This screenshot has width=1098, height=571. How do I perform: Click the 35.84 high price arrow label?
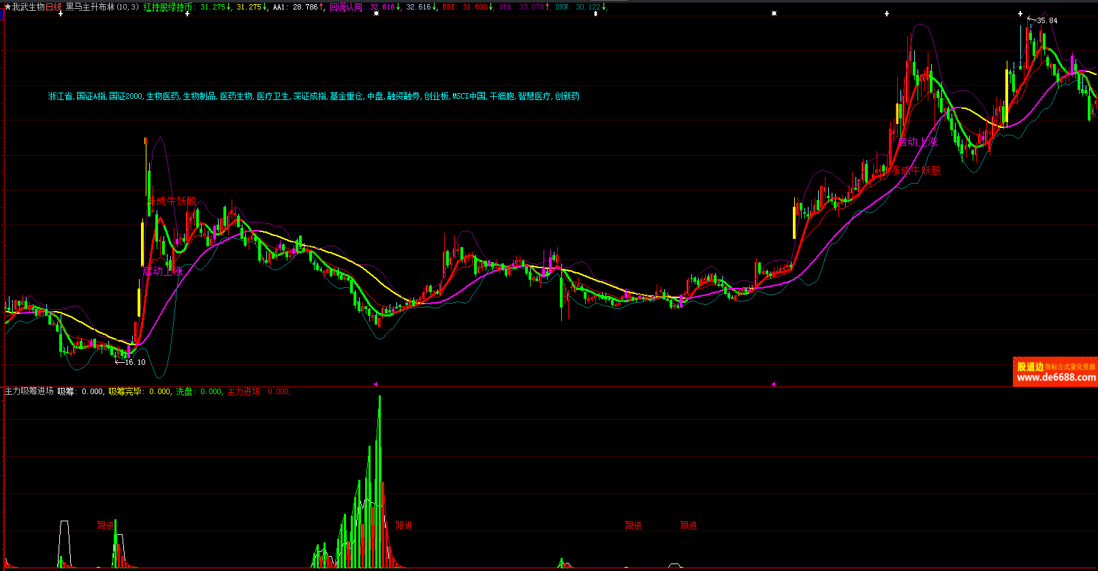pos(1044,20)
